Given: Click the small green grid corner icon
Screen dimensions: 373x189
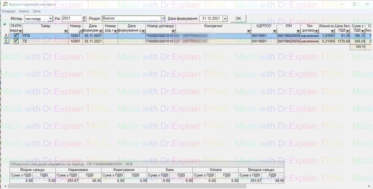Looking at the screenshot, I should tap(4, 24).
